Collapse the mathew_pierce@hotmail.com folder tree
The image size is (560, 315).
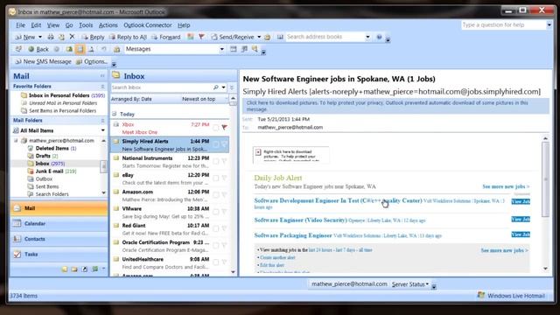tap(16, 140)
